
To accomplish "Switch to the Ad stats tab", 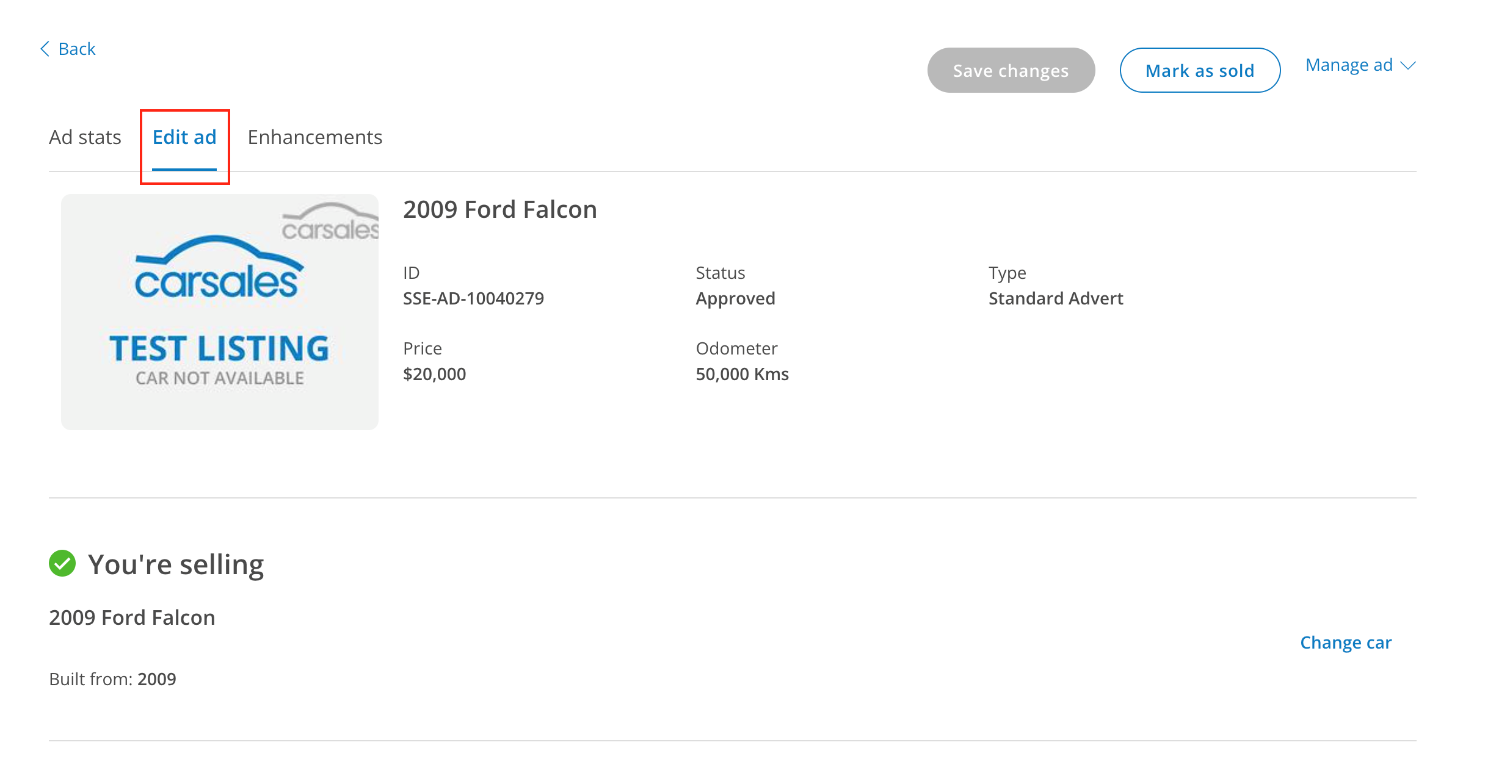I will pyautogui.click(x=85, y=137).
